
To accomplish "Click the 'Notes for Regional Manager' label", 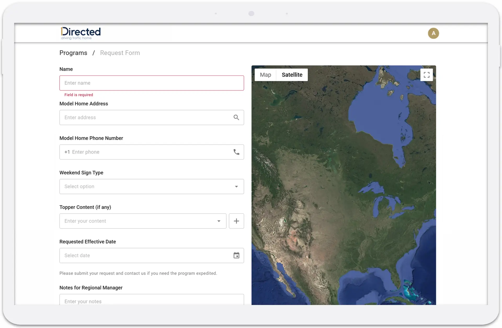I will tap(91, 287).
